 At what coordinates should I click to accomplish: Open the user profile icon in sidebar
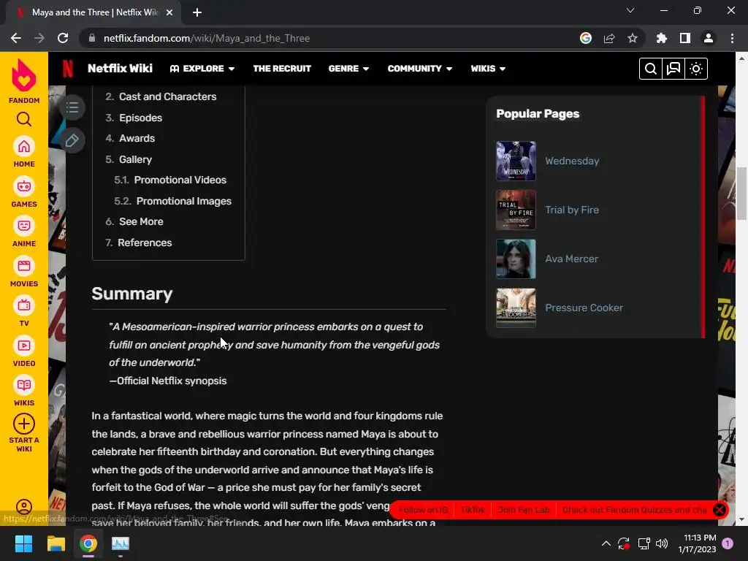coord(24,507)
